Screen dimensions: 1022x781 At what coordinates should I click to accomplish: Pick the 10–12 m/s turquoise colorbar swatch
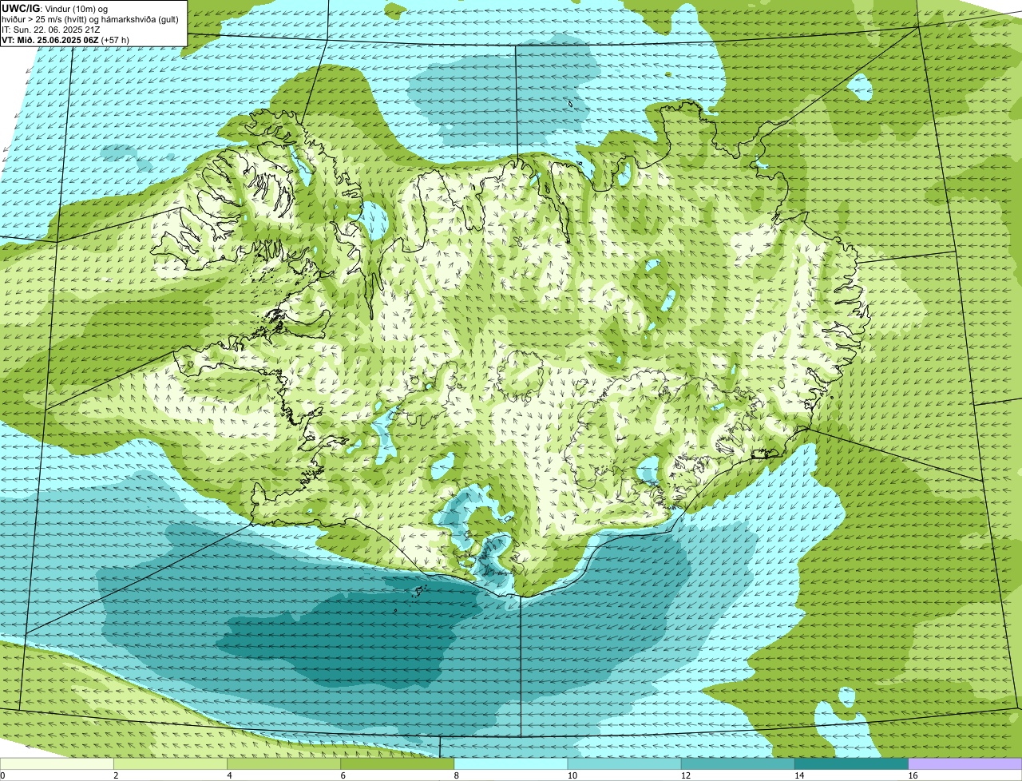pyautogui.click(x=624, y=764)
